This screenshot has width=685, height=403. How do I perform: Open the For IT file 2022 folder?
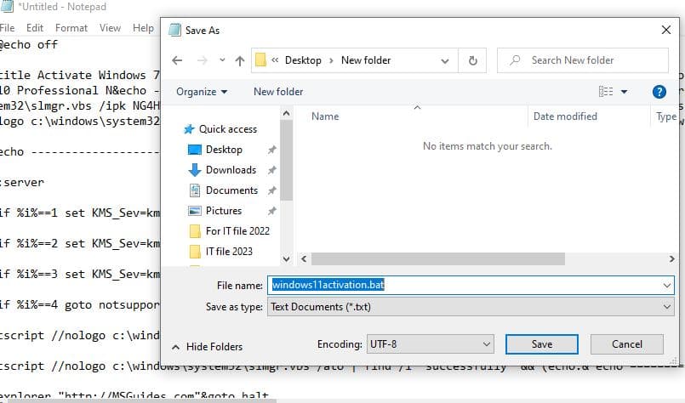237,231
